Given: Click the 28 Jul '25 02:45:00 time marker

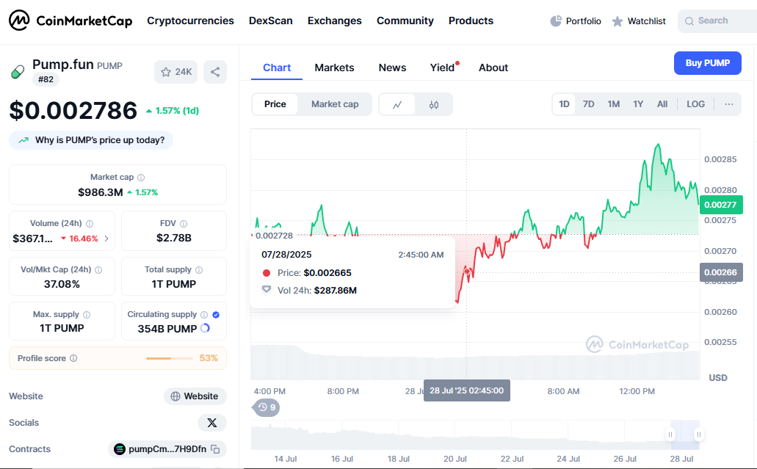Looking at the screenshot, I should (467, 390).
